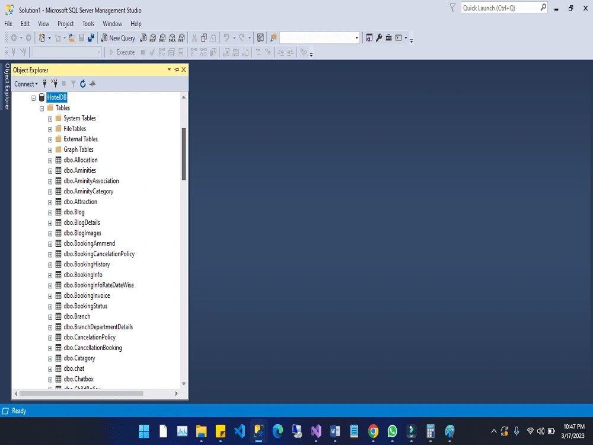Select the External Tables folder
This screenshot has height=445, width=593.
tap(81, 139)
